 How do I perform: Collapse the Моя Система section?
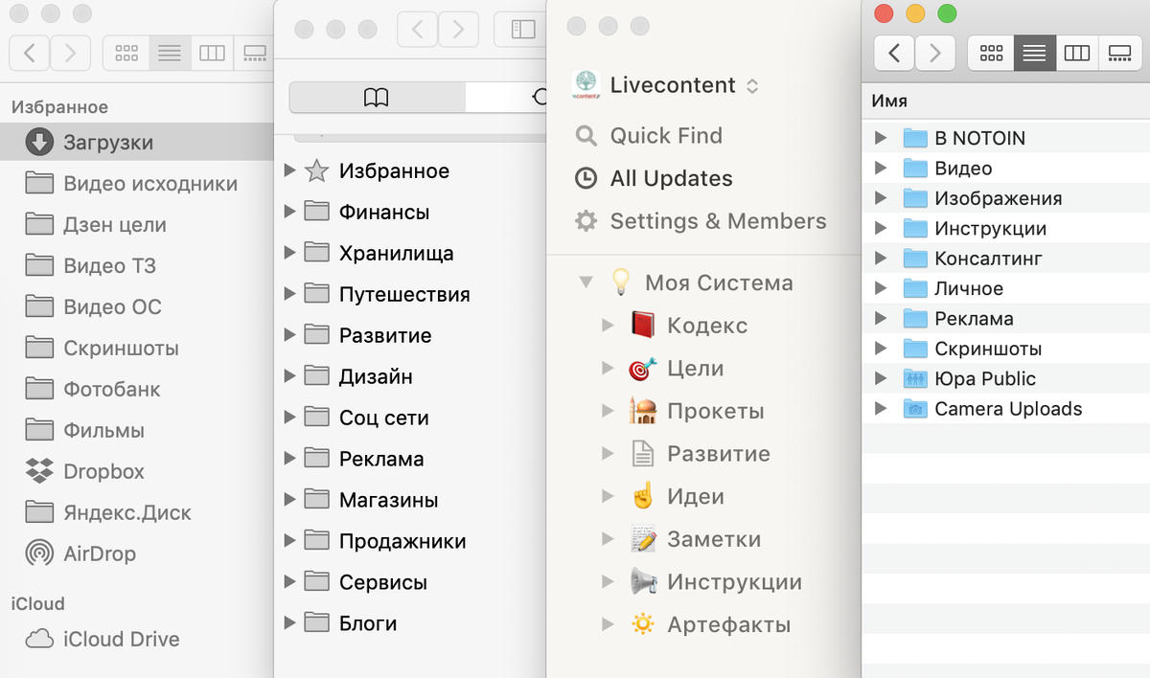pos(586,283)
